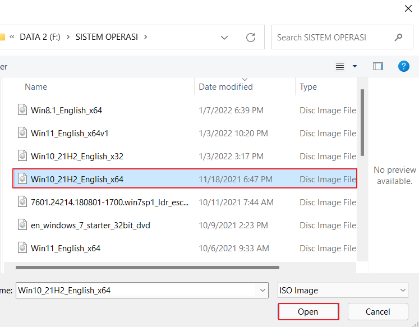Screen dimensions: 419x327
Task: Select file 7601.24214.180801-1700.win7sp1_ldr_esc...
Action: pos(109,202)
